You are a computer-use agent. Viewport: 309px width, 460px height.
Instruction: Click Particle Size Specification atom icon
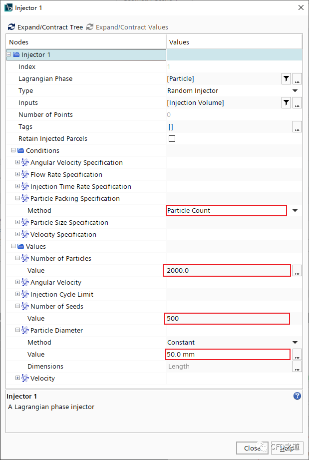coord(25,222)
